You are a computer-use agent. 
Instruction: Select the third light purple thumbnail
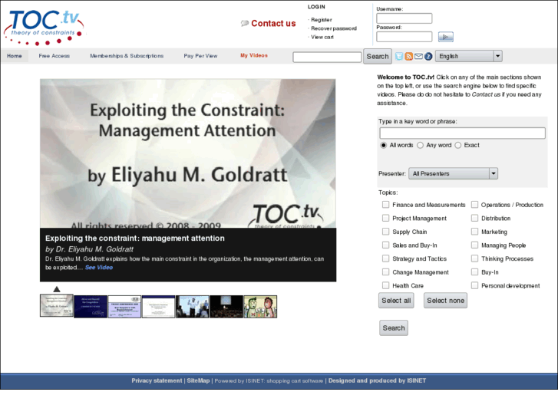pos(124,307)
